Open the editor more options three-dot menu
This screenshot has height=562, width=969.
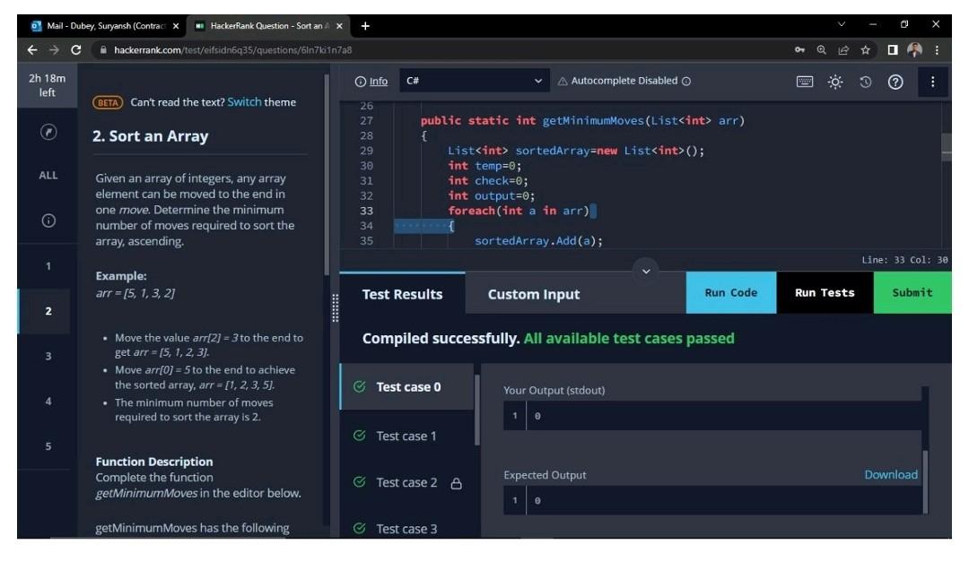click(932, 82)
